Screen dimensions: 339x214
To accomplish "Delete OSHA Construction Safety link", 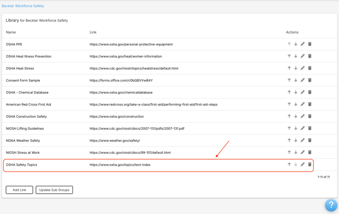I will [x=309, y=116].
